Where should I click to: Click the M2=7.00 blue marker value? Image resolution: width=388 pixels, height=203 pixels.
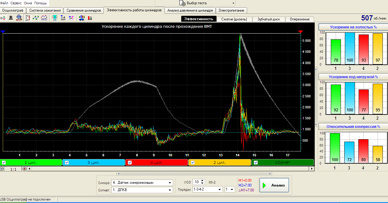(245, 185)
